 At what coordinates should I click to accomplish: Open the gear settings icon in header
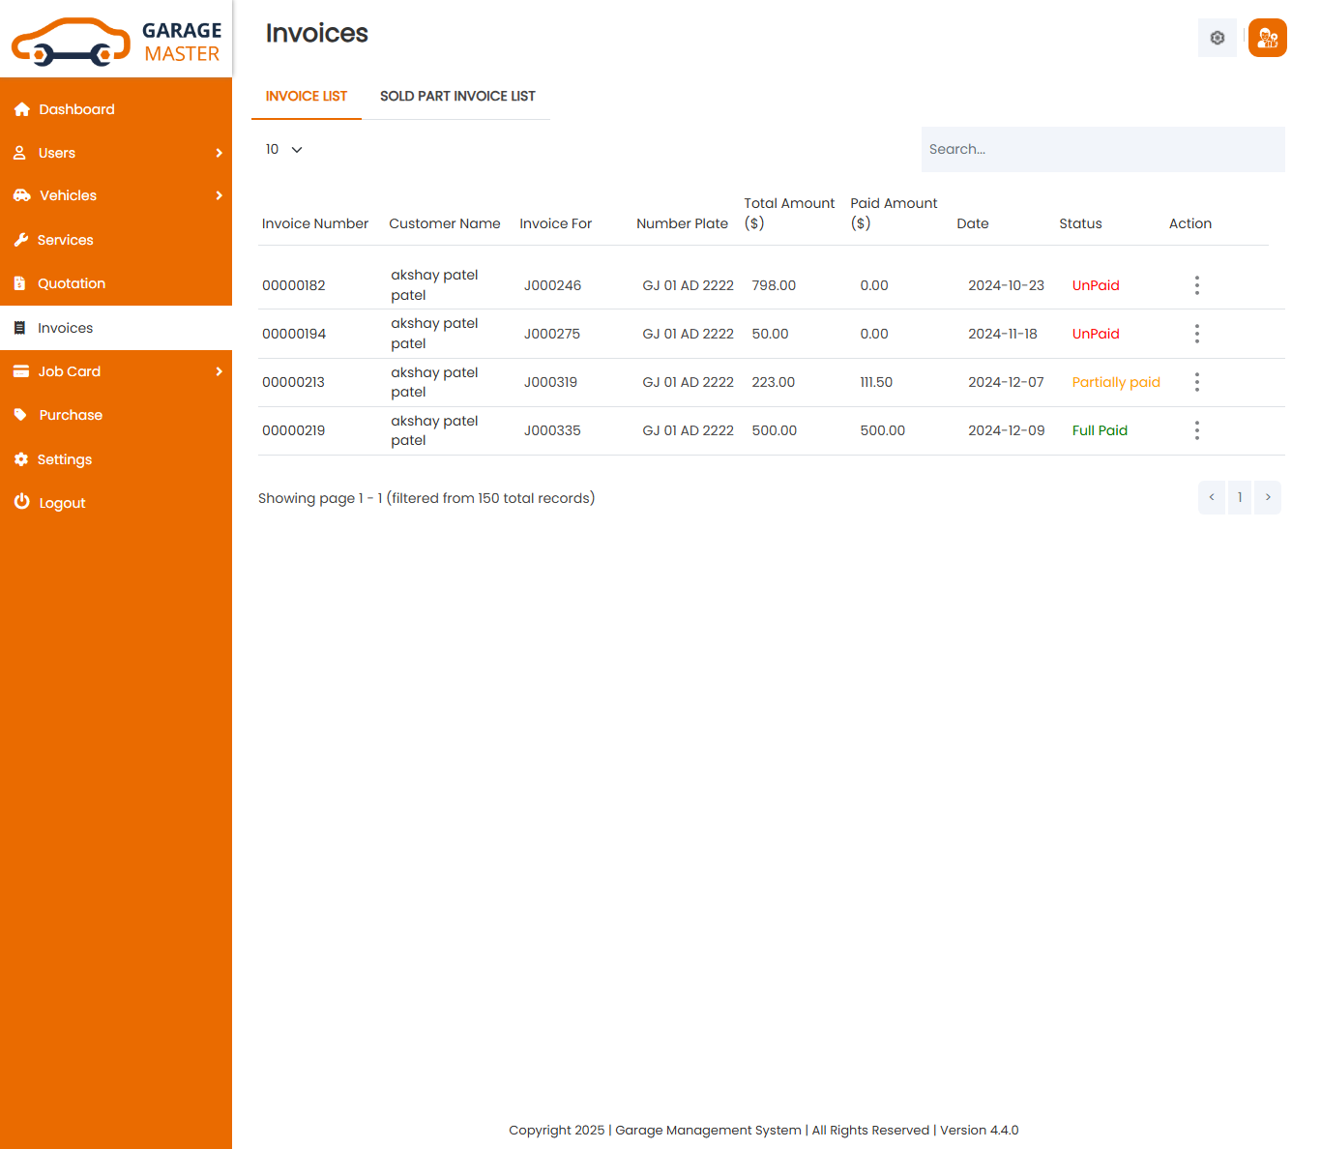coord(1217,38)
